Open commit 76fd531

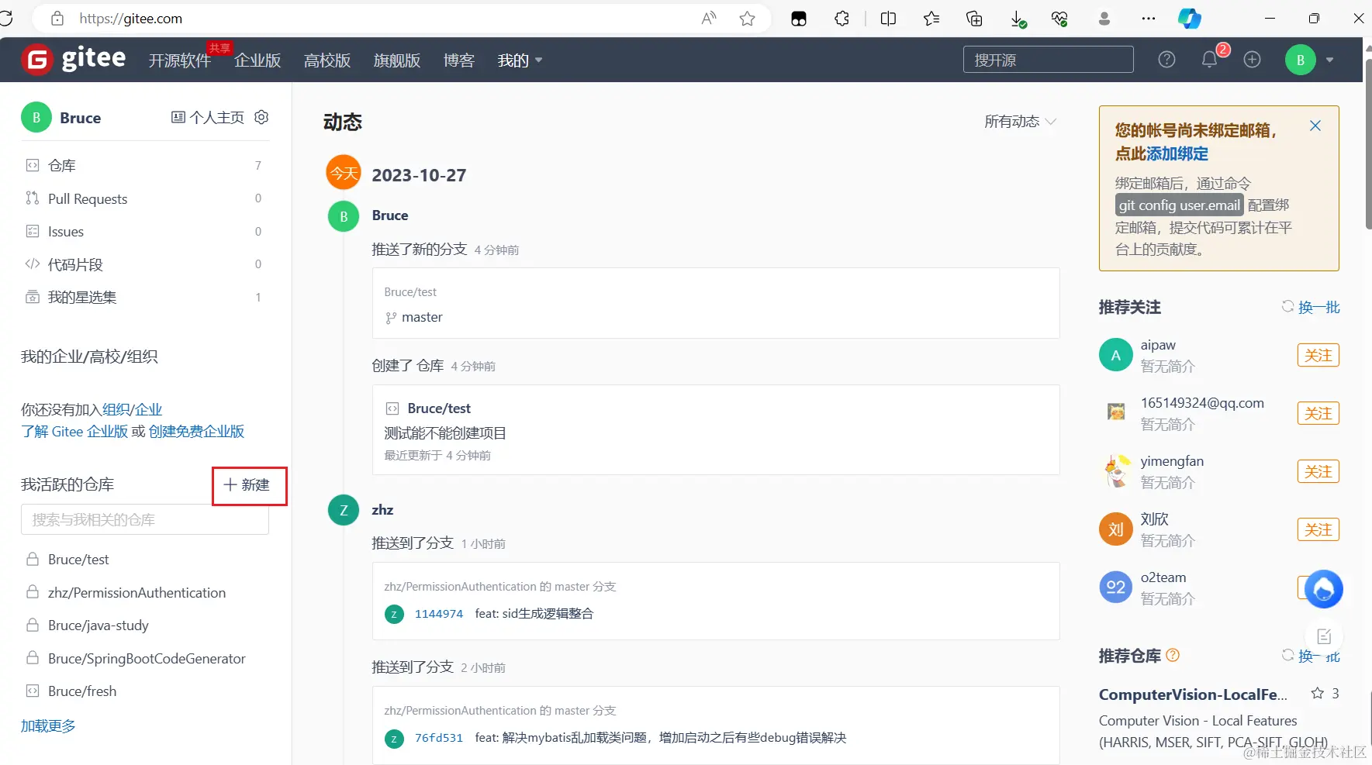pyautogui.click(x=439, y=738)
